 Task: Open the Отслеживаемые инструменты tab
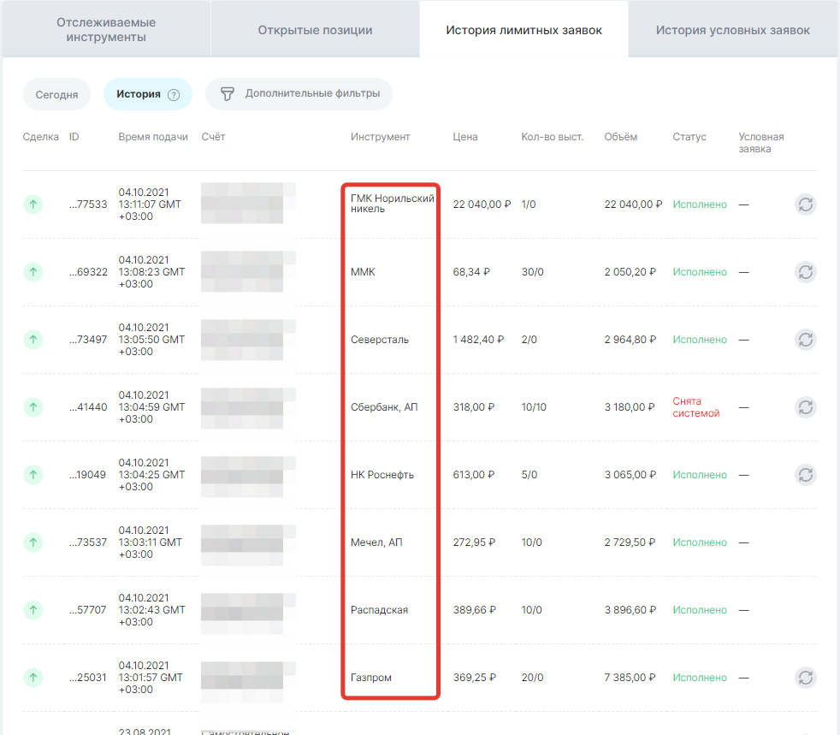106,29
